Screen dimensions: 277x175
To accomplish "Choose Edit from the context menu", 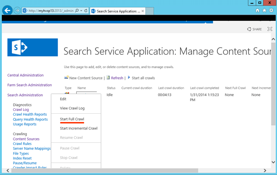I will [63, 99].
